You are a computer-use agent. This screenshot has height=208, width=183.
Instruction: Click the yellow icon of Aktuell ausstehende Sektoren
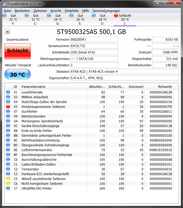[8, 179]
